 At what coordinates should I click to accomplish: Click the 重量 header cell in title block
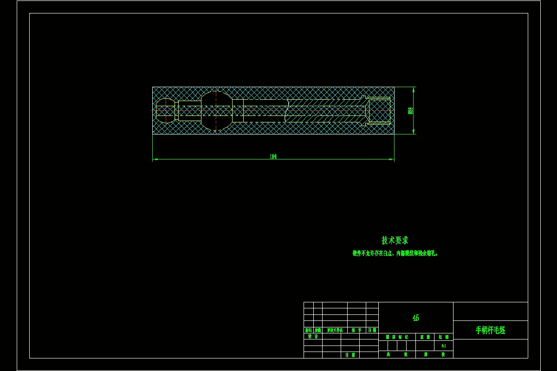pyautogui.click(x=425, y=337)
